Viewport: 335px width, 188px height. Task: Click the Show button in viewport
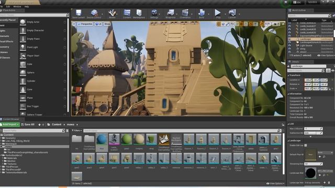point(107,24)
